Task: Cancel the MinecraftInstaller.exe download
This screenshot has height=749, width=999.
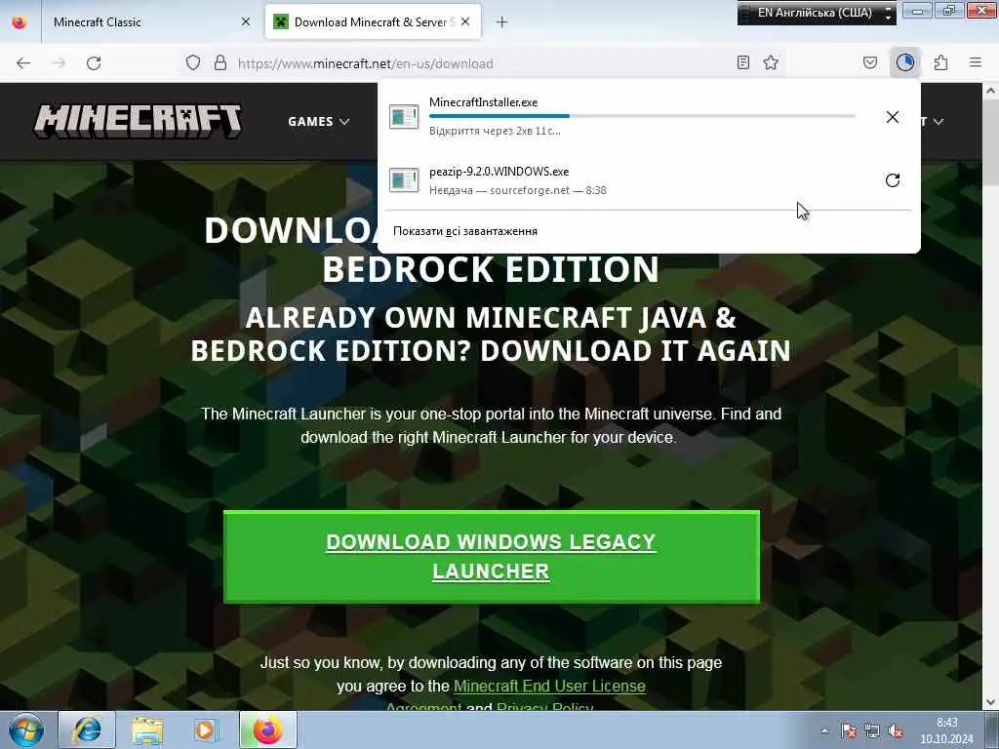Action: click(x=893, y=117)
